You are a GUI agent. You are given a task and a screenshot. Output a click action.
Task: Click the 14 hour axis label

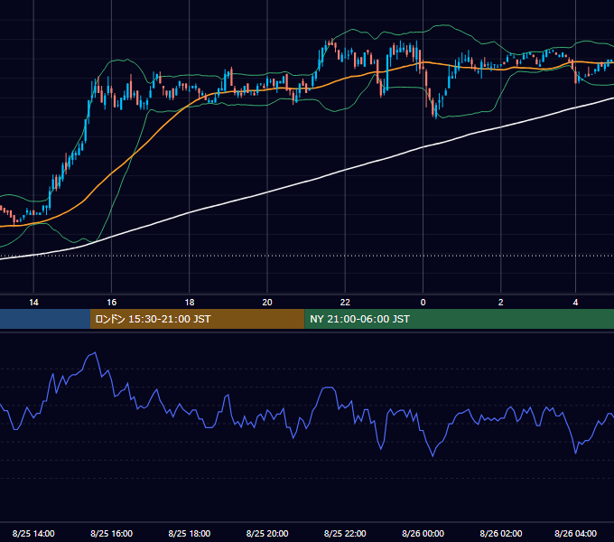click(x=33, y=303)
